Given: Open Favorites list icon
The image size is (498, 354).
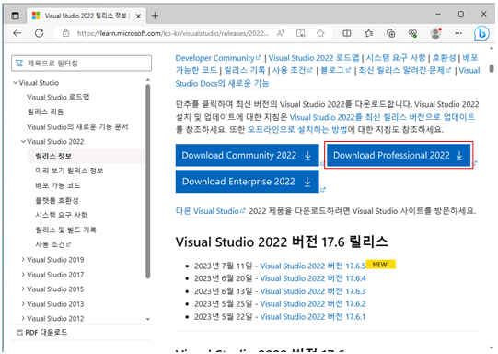Looking at the screenshot, I should (x=369, y=33).
